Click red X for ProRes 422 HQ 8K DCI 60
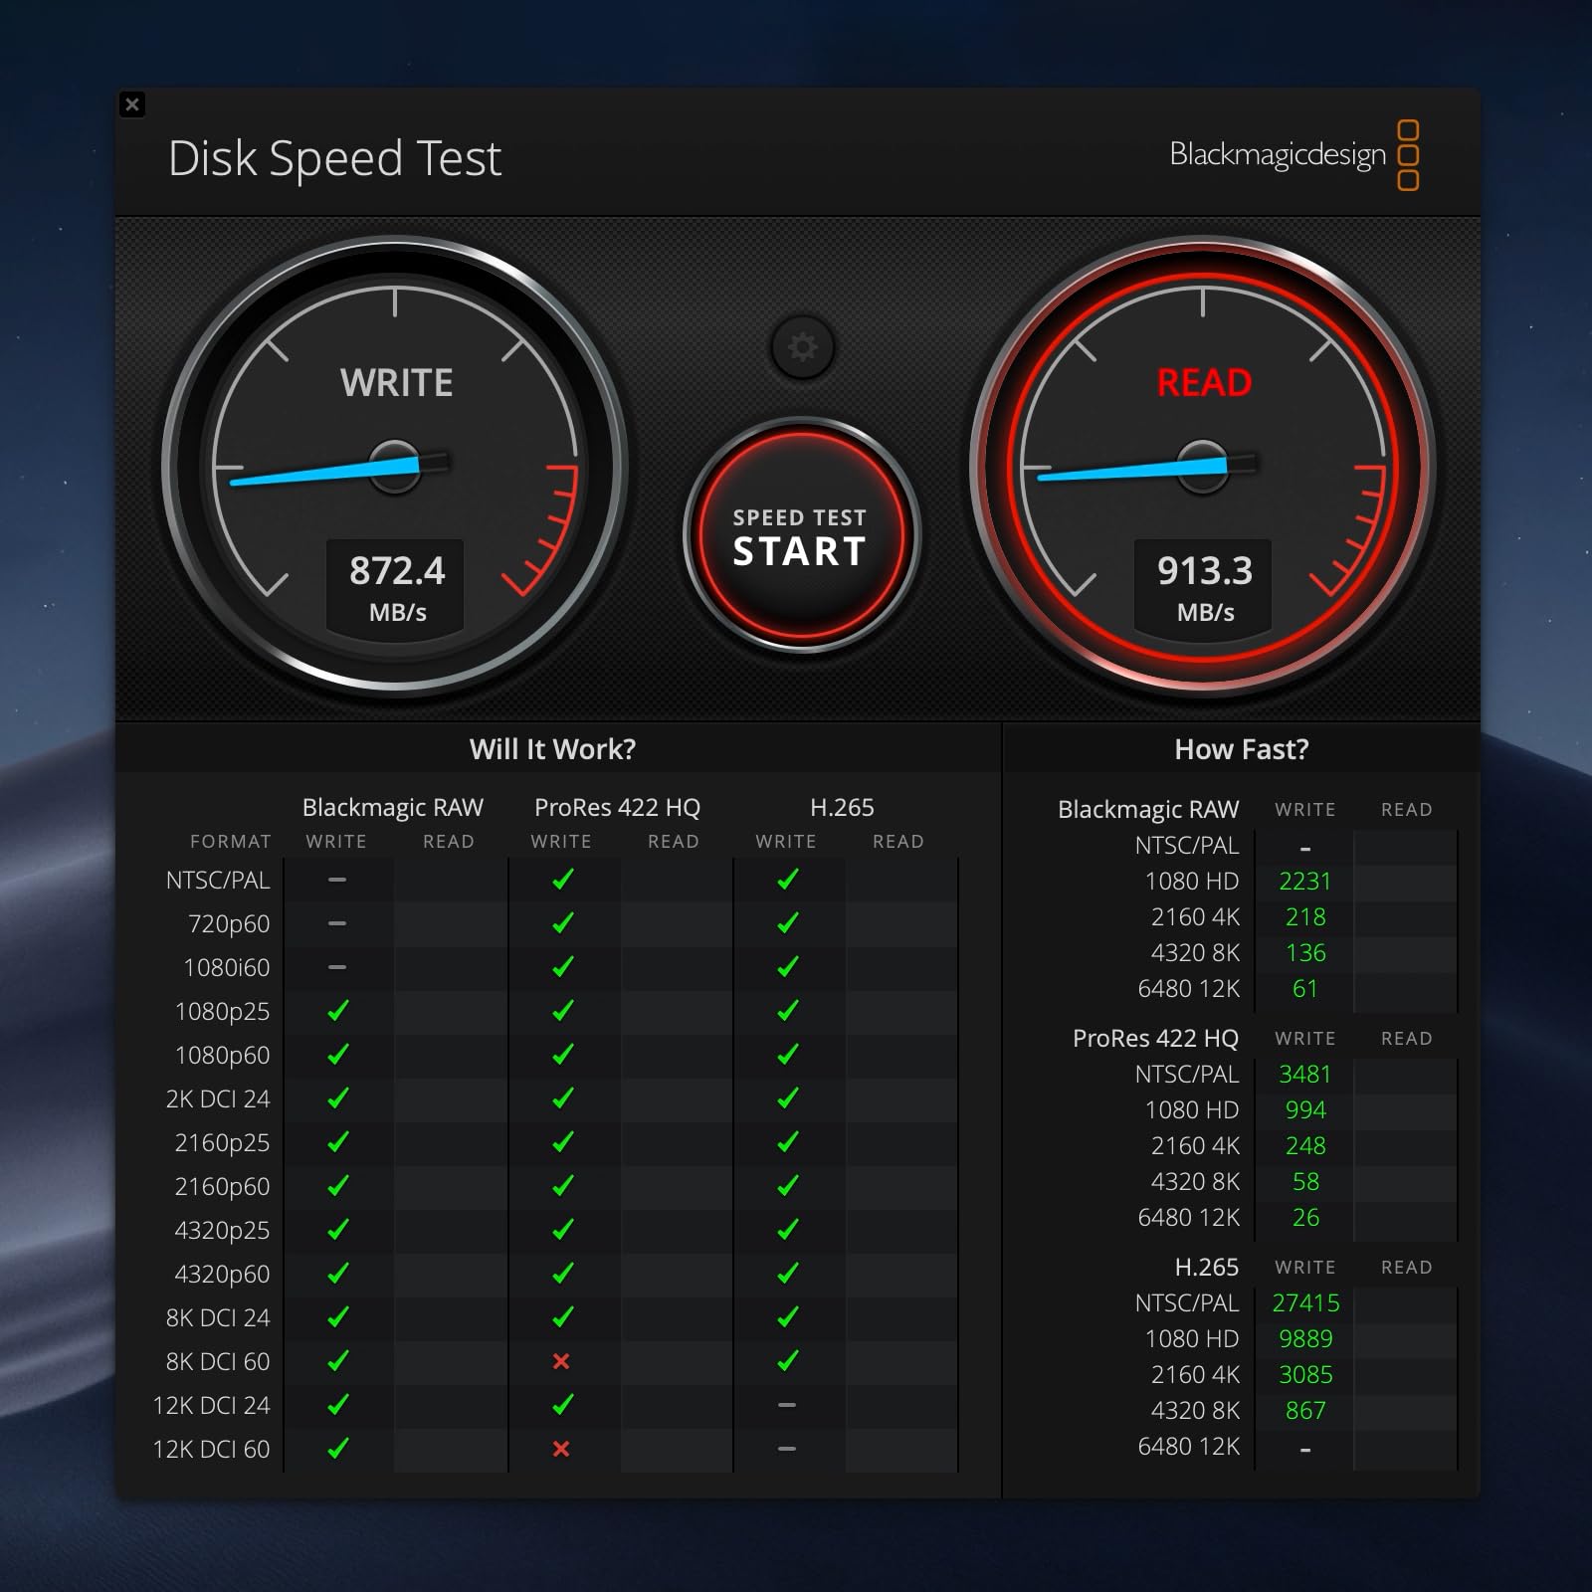Viewport: 1592px width, 1592px height. click(561, 1361)
